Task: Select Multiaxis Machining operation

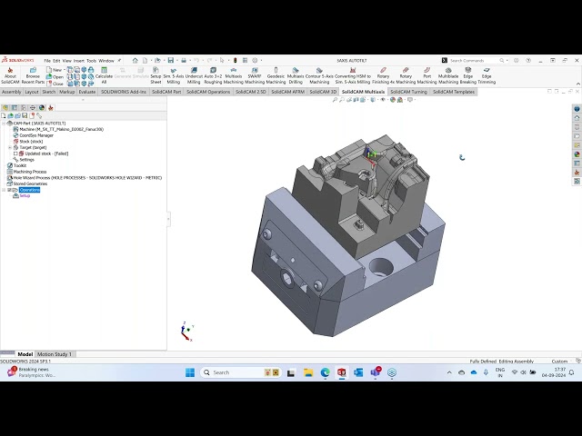Action: [x=234, y=75]
